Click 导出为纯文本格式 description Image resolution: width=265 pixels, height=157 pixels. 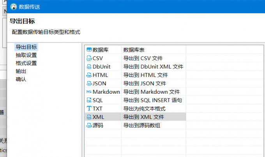tap(144, 109)
